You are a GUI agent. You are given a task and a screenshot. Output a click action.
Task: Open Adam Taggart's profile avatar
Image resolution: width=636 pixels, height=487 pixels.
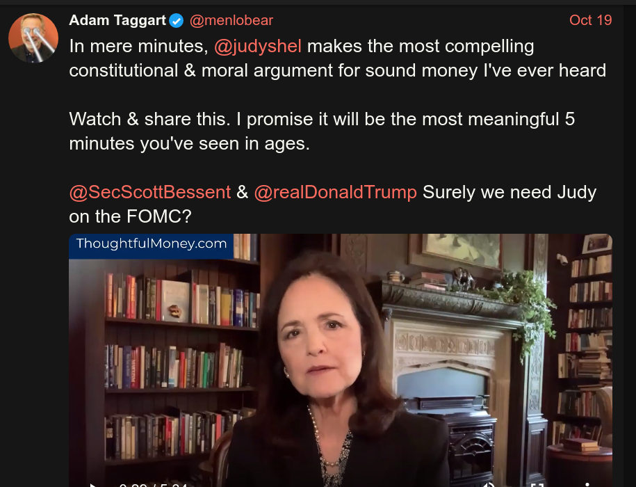[x=33, y=38]
